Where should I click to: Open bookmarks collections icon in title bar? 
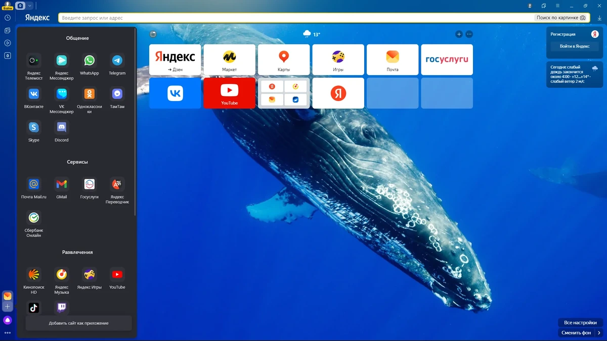[x=544, y=6]
